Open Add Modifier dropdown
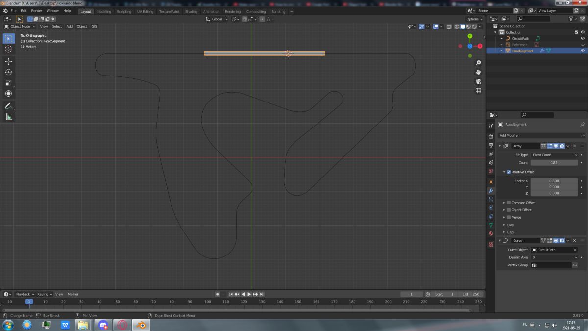Viewport: 588px width, 331px height. tap(541, 135)
